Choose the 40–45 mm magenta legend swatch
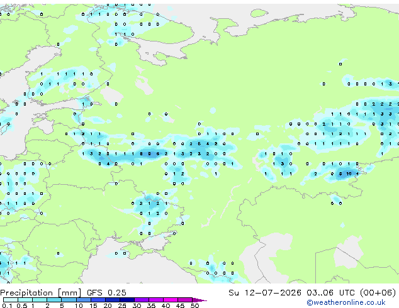 click(171, 300)
